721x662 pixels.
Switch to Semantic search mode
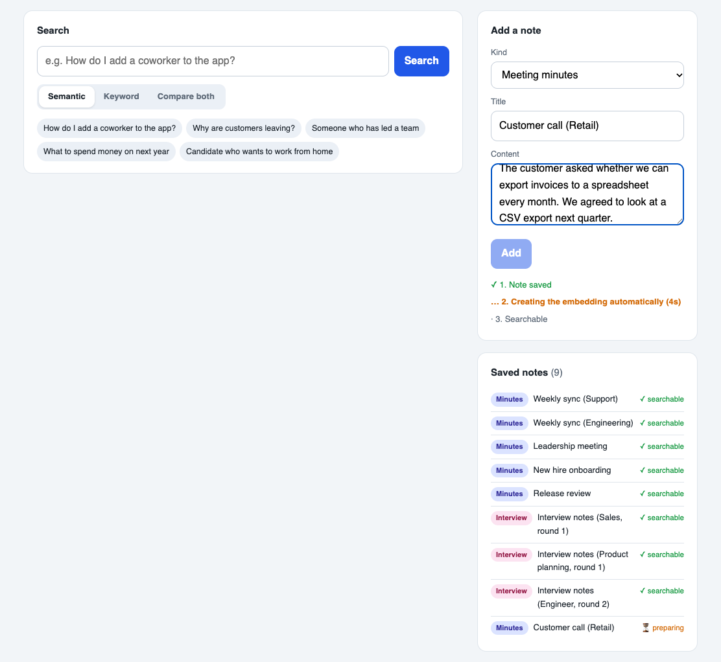pyautogui.click(x=67, y=97)
